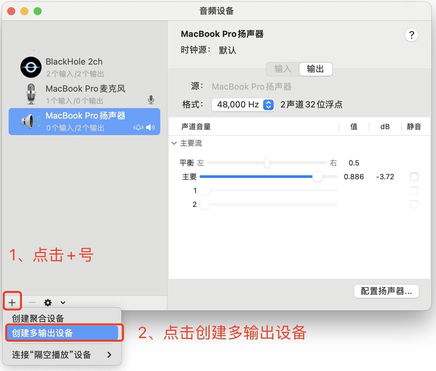This screenshot has width=436, height=371.
Task: Click the default input microphone indicator icon
Action: (151, 100)
